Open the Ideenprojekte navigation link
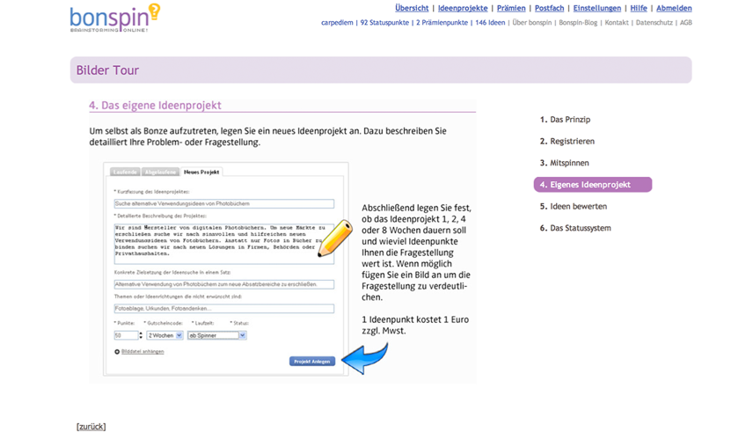 pos(463,8)
